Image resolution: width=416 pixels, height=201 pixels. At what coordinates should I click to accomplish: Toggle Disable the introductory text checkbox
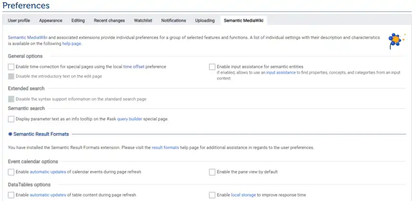(11, 76)
